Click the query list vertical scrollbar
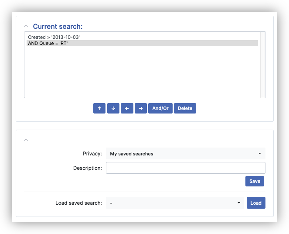The height and width of the screenshot is (234, 289). 262,65
